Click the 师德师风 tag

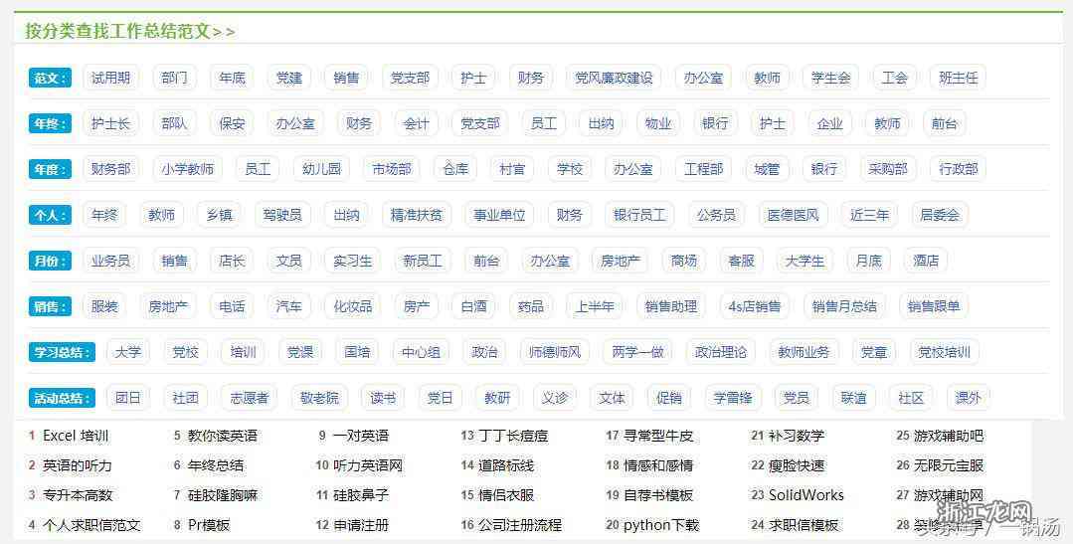coord(555,352)
